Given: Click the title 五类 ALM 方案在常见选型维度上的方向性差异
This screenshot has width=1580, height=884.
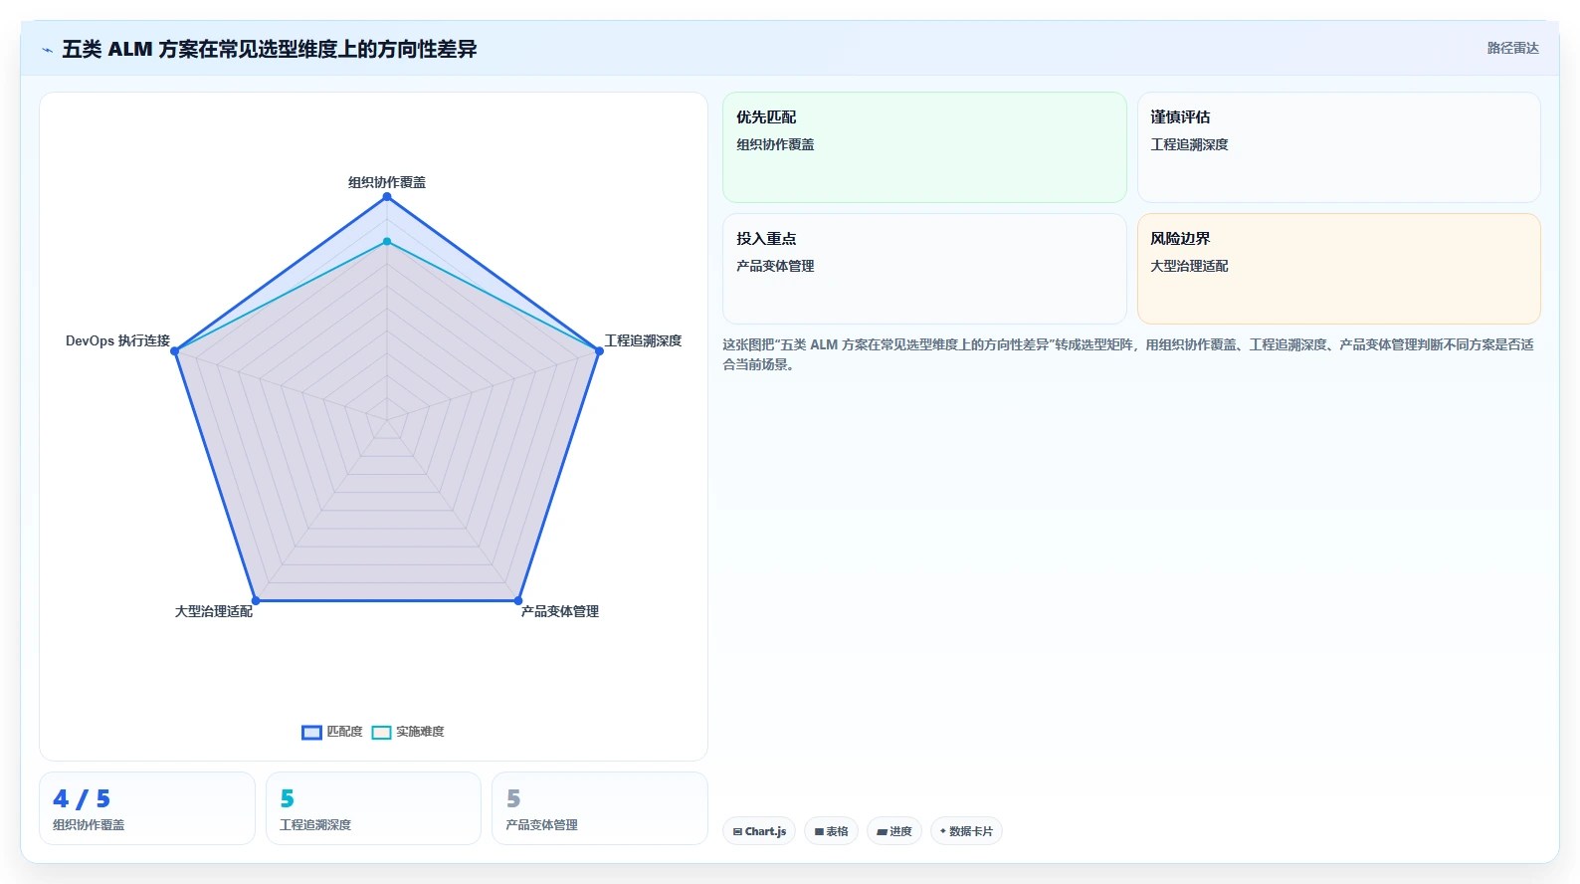Looking at the screenshot, I should 270,49.
